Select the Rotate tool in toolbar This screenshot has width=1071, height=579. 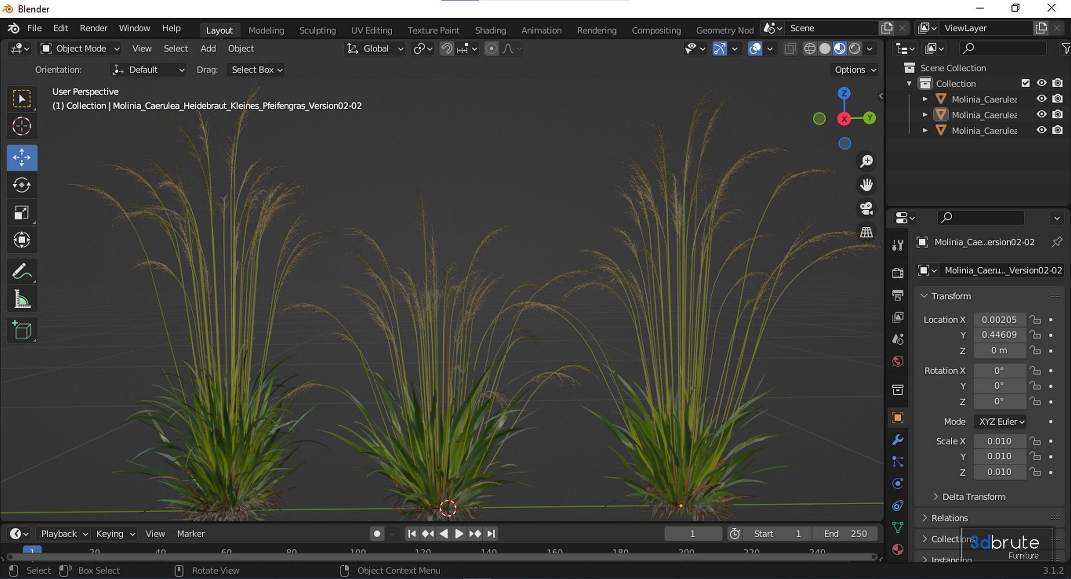[22, 185]
